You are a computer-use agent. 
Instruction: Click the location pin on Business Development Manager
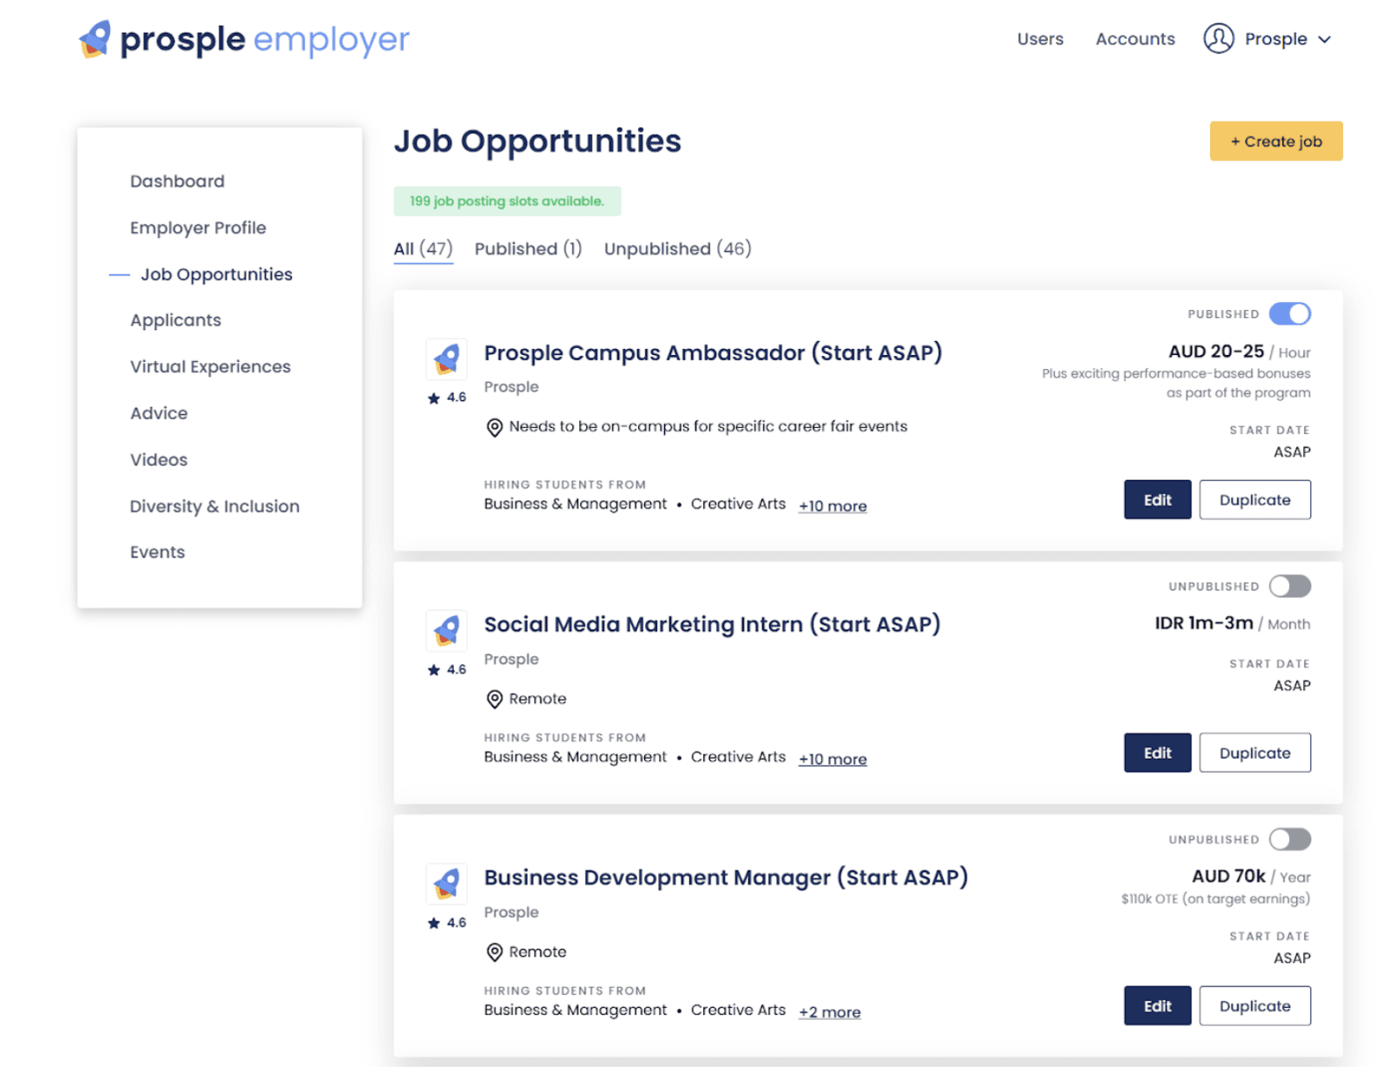pyautogui.click(x=494, y=952)
